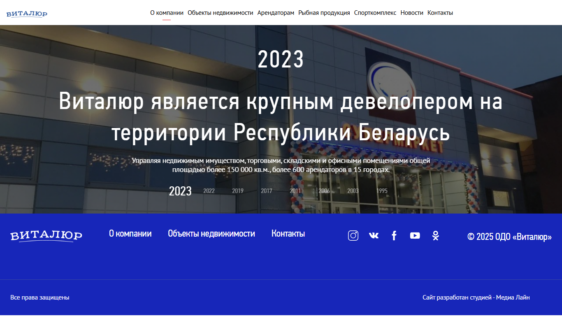Open the Odnoklassniki social icon
Image resolution: width=562 pixels, height=316 pixels.
click(436, 235)
